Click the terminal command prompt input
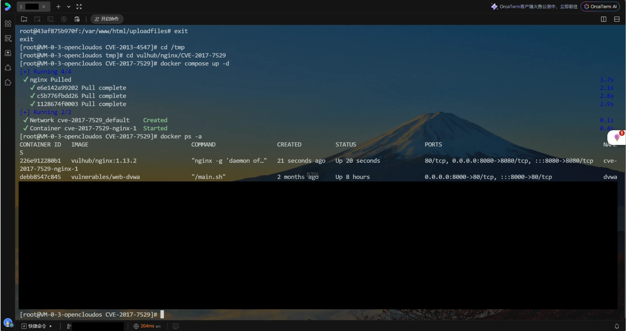The width and height of the screenshot is (626, 331). pos(162,314)
